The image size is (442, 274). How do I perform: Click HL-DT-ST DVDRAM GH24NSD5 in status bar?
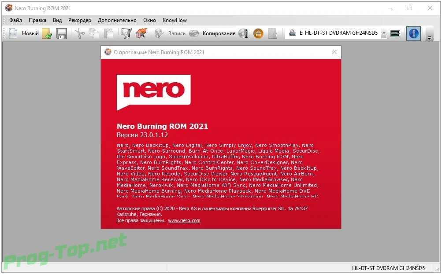[388, 268]
